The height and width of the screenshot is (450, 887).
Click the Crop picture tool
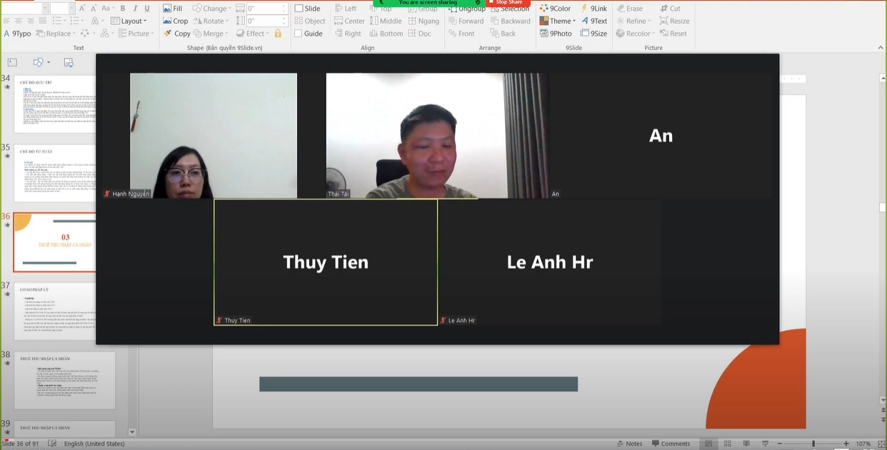point(175,21)
